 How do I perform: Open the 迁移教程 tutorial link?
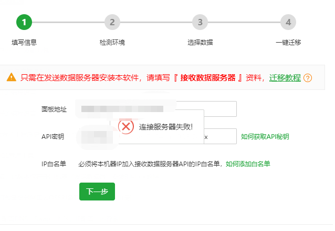[285, 78]
